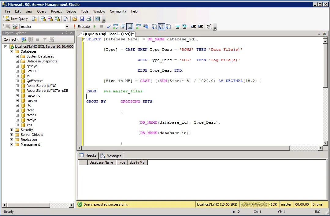Click the query editor horizontal scrollbar

(185, 148)
